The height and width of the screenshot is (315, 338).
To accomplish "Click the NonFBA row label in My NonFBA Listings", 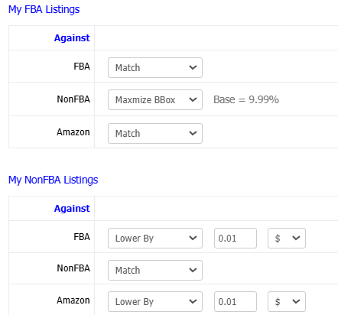I will [x=73, y=268].
